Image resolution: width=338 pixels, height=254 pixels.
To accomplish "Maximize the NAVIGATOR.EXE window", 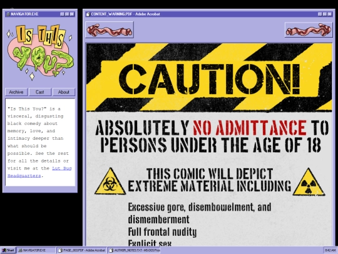I will coord(67,14).
